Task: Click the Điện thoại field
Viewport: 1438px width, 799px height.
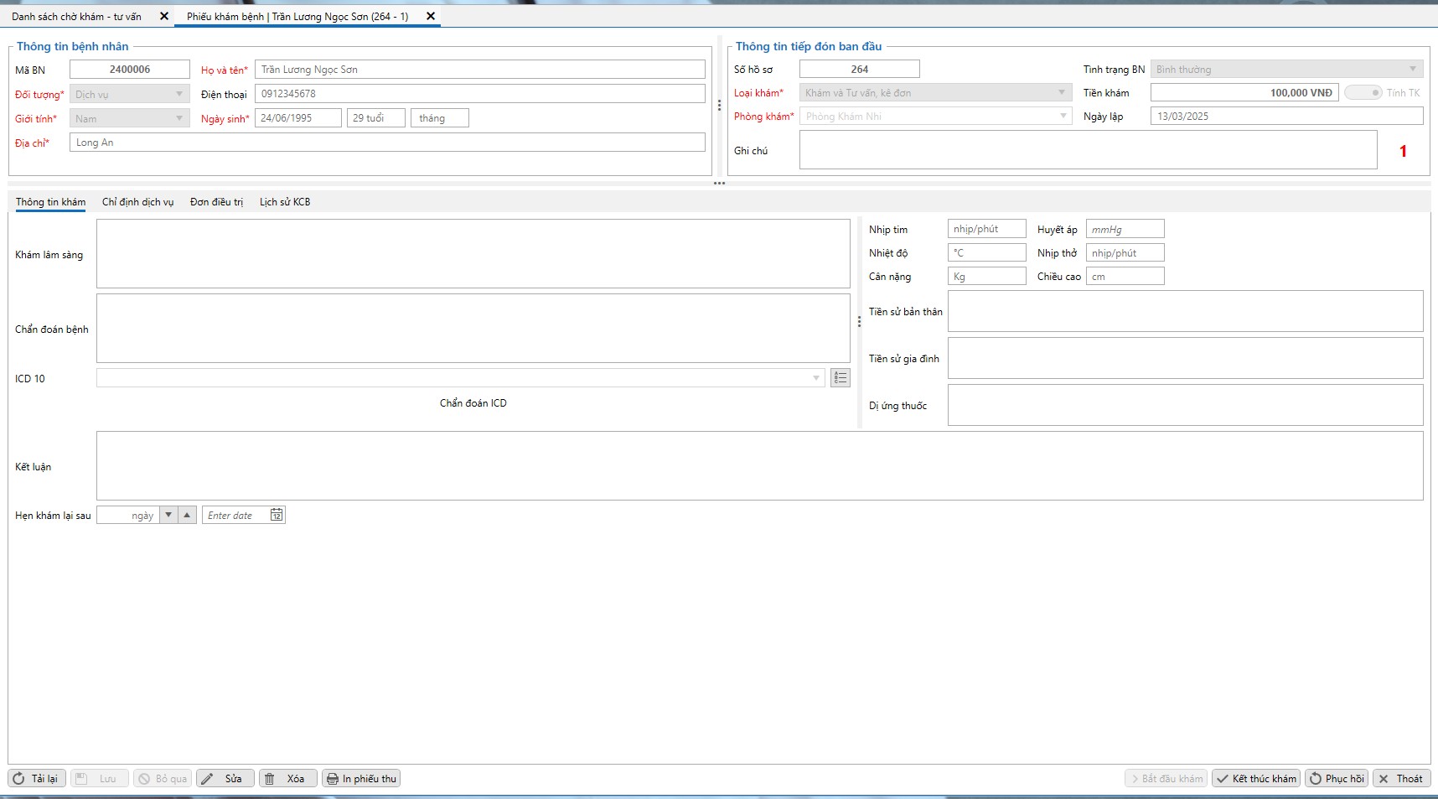Action: pyautogui.click(x=480, y=94)
